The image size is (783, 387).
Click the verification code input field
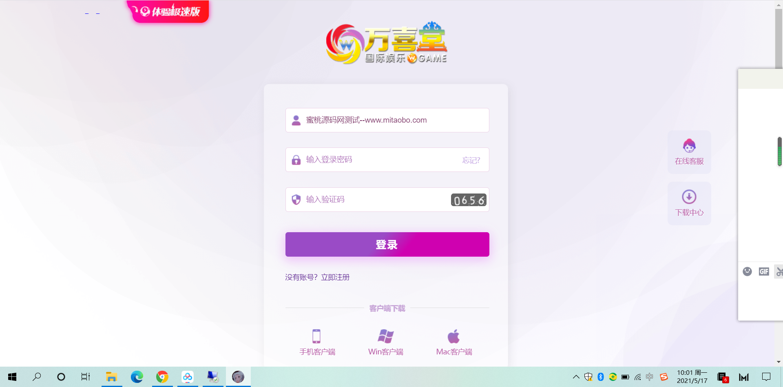pyautogui.click(x=375, y=200)
